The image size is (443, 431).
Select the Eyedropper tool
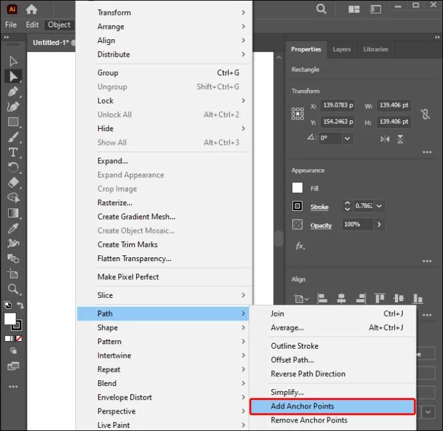tap(13, 228)
